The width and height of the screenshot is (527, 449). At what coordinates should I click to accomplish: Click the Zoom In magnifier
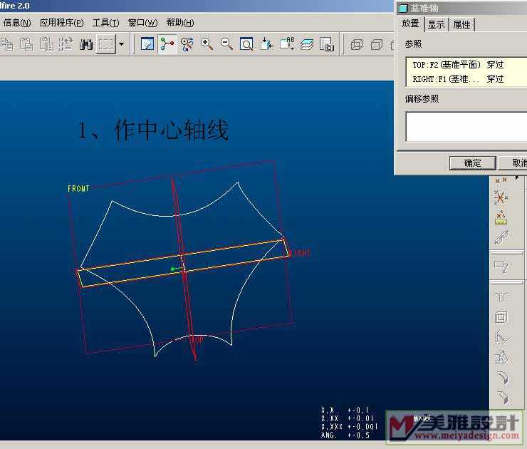coord(207,44)
